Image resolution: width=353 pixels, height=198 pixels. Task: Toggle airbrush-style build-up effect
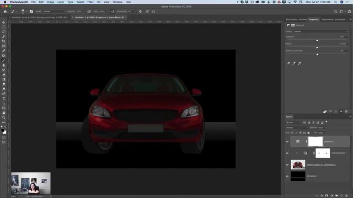point(113,12)
